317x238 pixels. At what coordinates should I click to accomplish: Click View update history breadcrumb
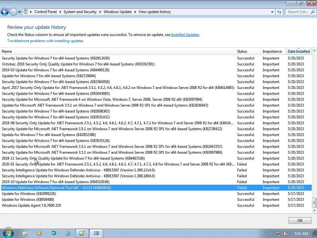click(155, 12)
